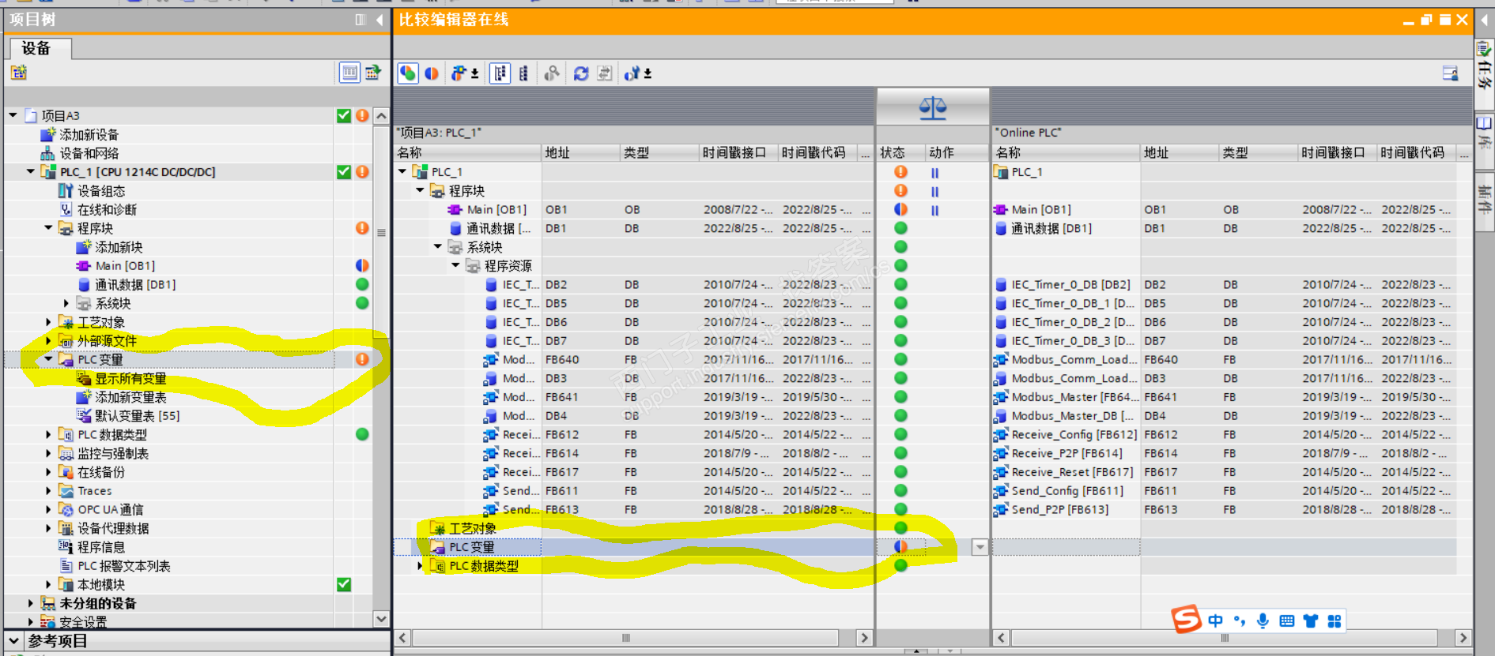This screenshot has height=656, width=1495.
Task: Toggle Sogou Chinese/English mode (中)
Action: click(x=1216, y=621)
